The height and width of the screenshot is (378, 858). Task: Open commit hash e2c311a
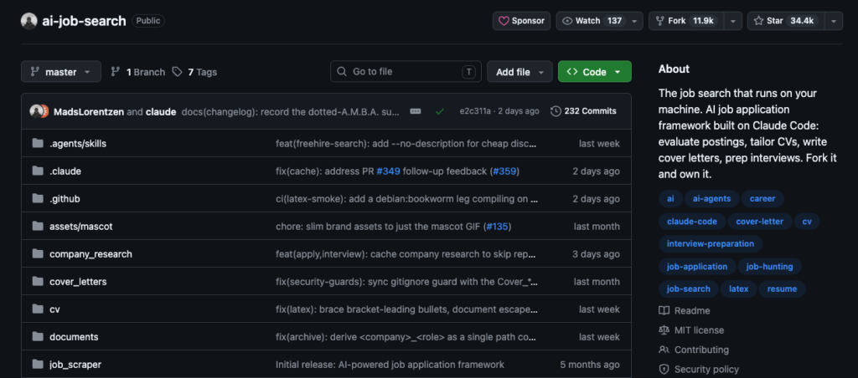coord(476,111)
